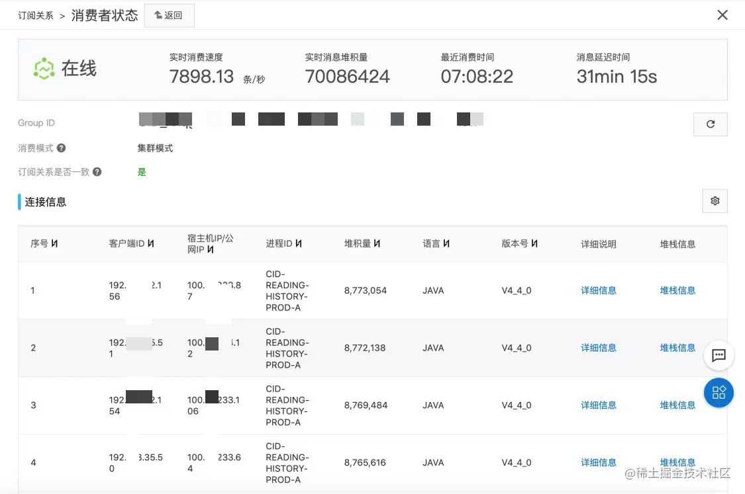Click the 详细说明 column header
The image size is (745, 494).
[599, 244]
